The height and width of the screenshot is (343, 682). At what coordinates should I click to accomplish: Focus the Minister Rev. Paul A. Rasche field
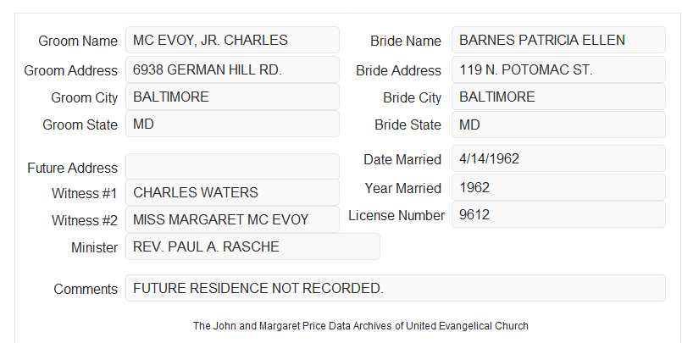tap(252, 246)
